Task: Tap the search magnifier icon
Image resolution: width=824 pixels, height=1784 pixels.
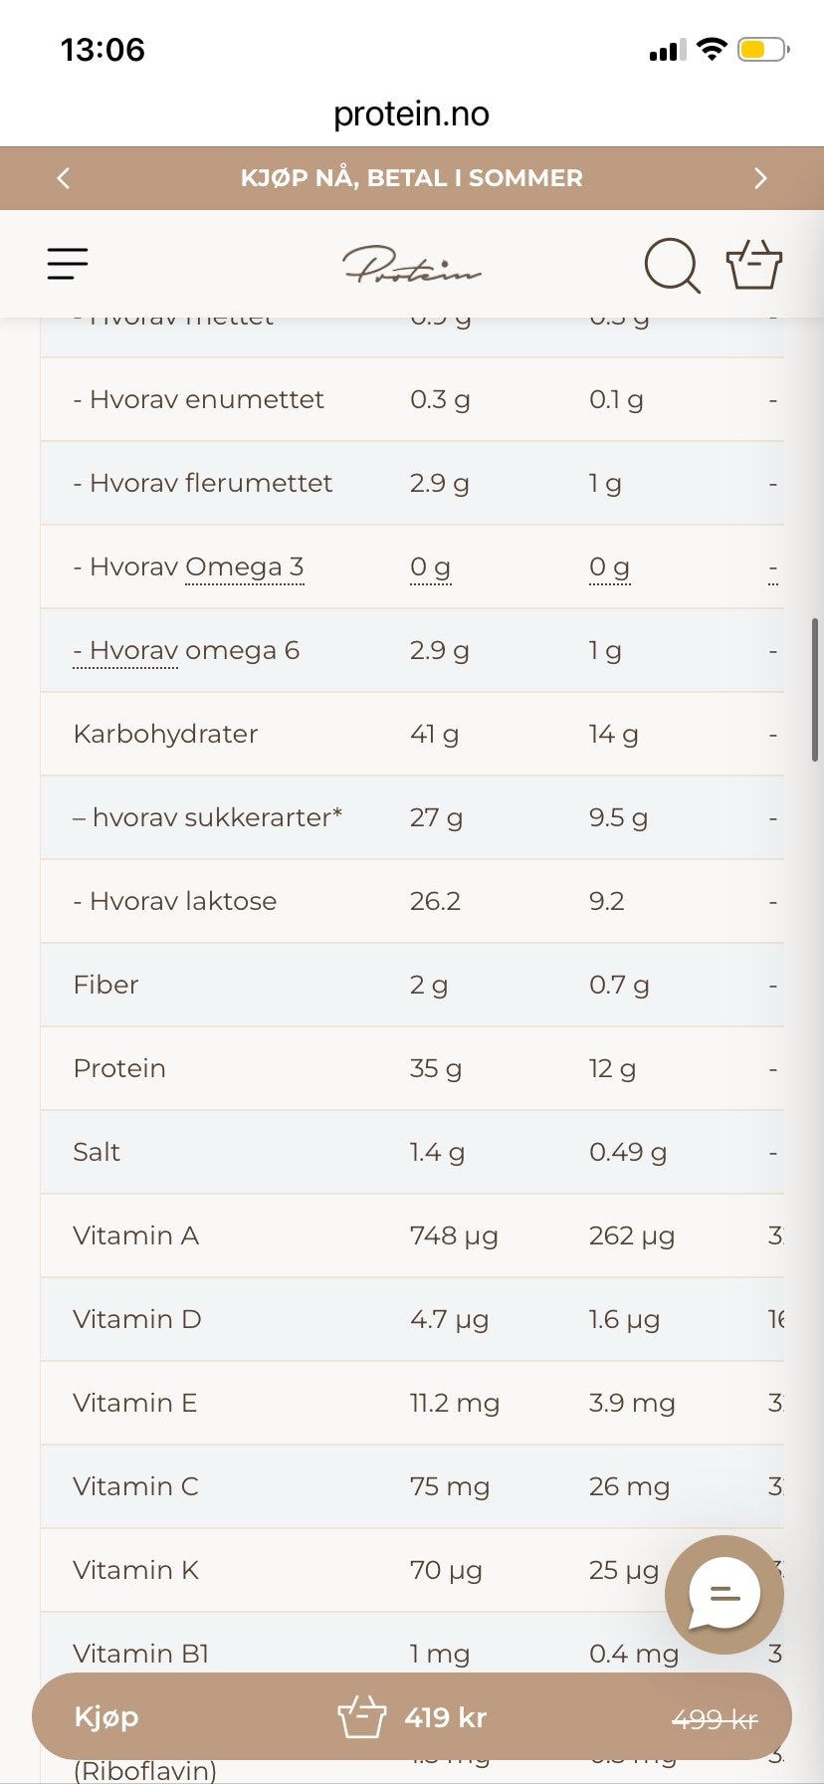Action: 673,265
